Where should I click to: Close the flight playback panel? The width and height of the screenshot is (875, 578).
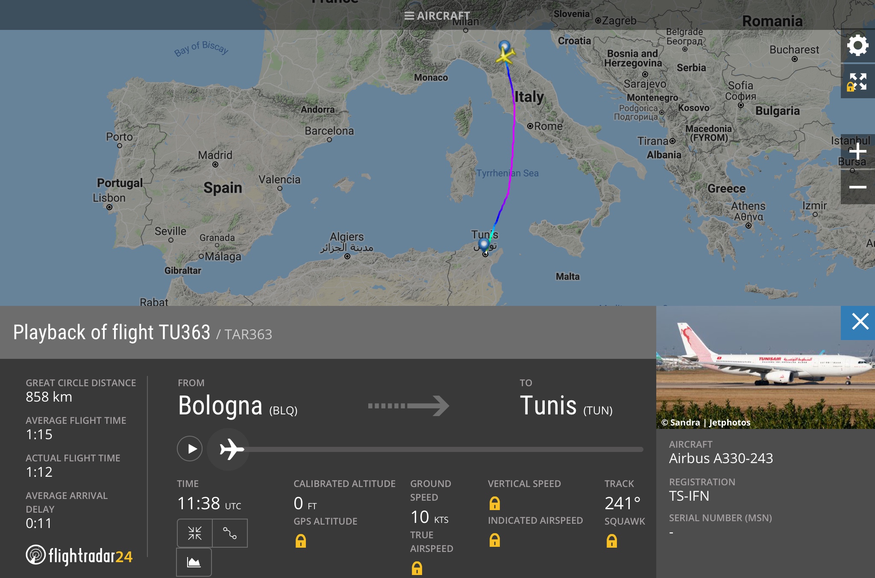pos(860,322)
